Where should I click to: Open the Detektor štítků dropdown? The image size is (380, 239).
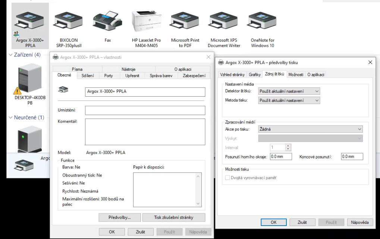pos(289,91)
